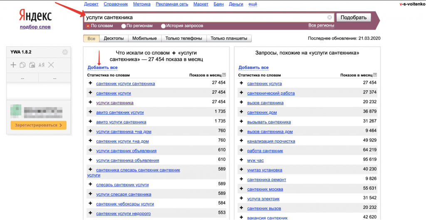
Task: Add 'сантехник чебоксары услуги' via plus icon
Action: point(90,203)
